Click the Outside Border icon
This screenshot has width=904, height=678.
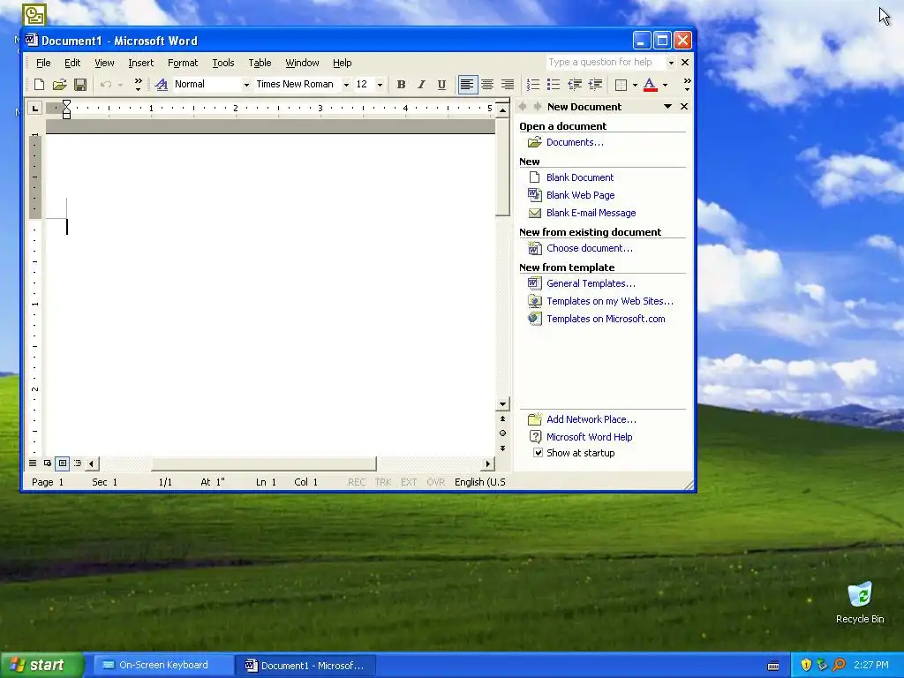pos(621,85)
